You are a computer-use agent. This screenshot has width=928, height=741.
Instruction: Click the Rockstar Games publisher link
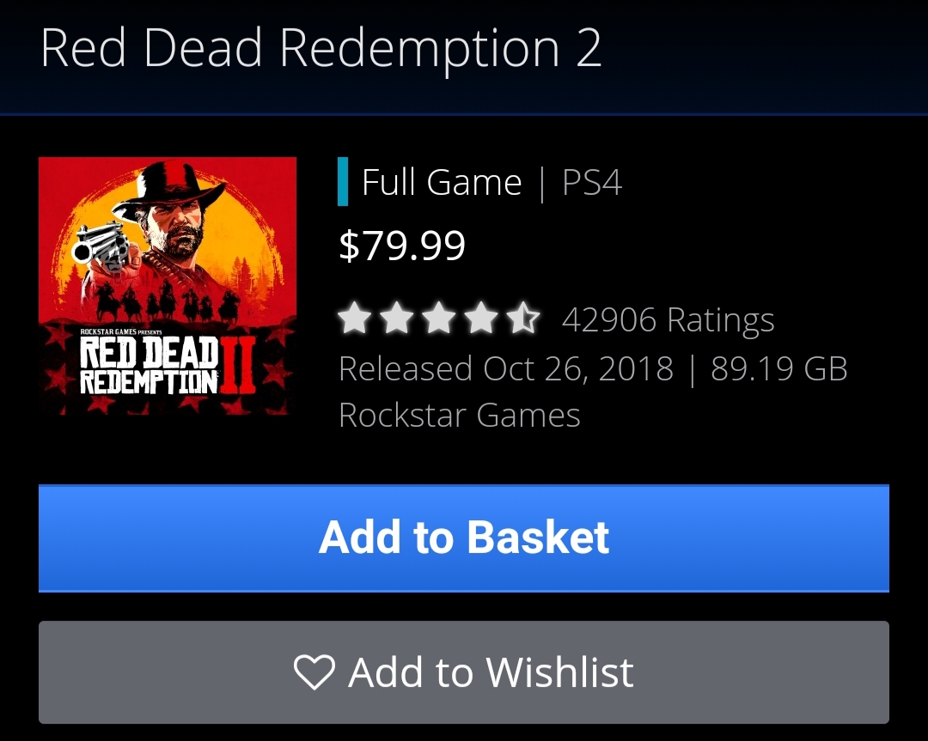coord(459,416)
